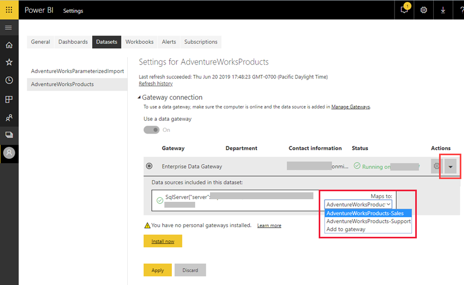The image size is (464, 285).
Task: Click the Department column header
Action: point(241,148)
